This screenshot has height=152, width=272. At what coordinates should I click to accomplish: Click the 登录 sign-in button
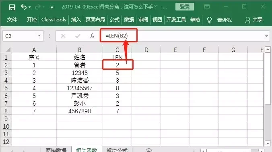coord(185,7)
